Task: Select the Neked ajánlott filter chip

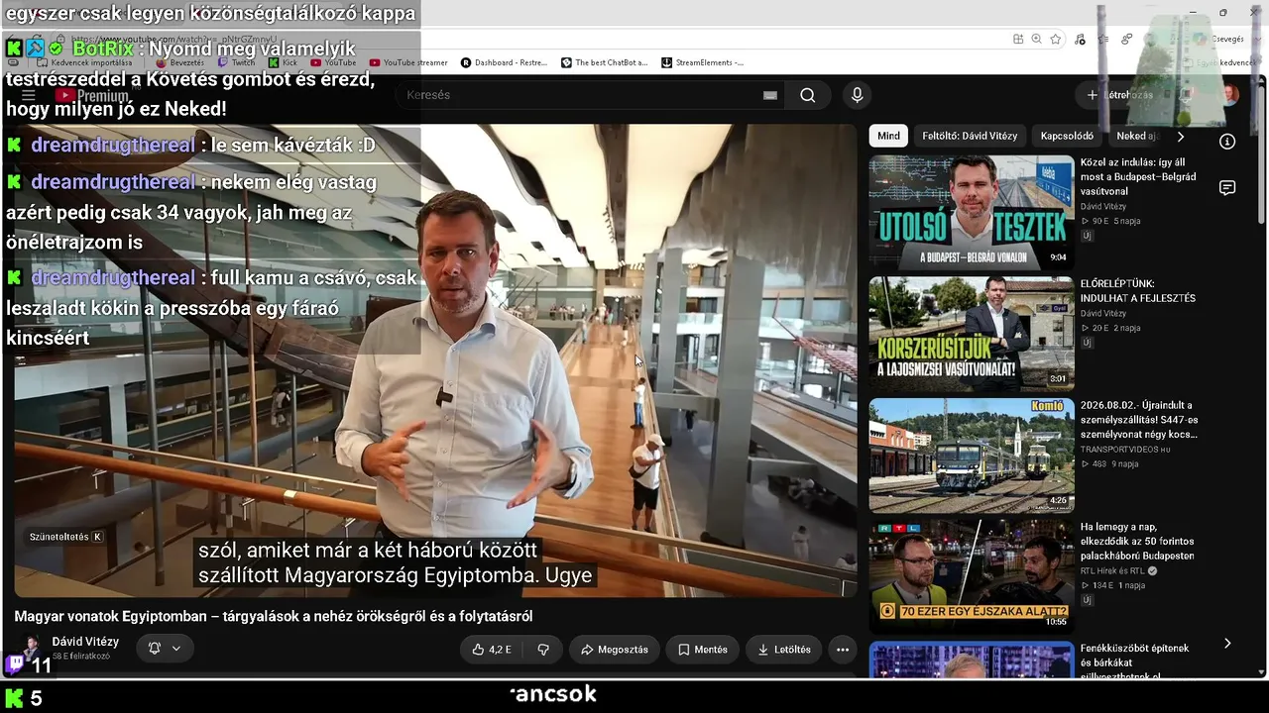Action: (1136, 137)
